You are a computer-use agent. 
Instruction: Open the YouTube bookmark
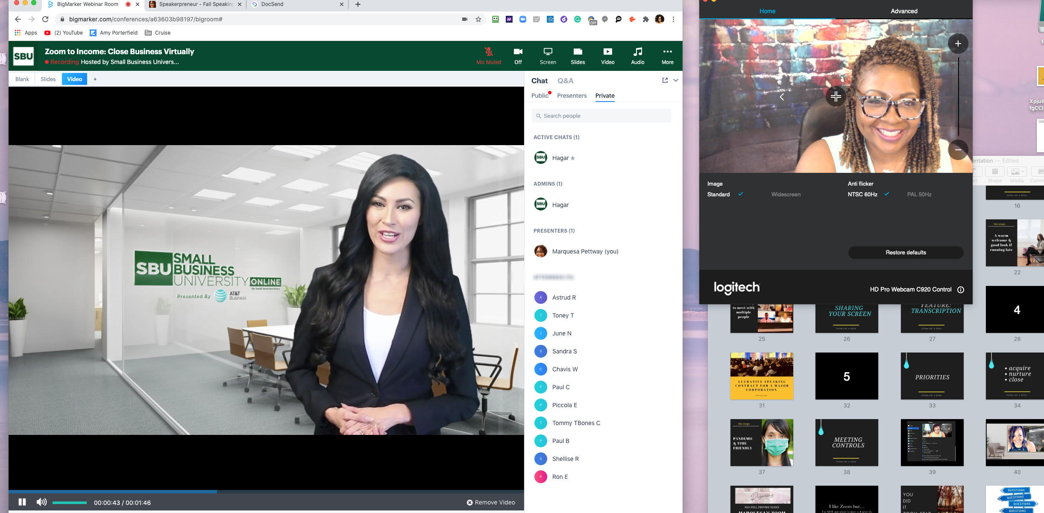tap(64, 32)
